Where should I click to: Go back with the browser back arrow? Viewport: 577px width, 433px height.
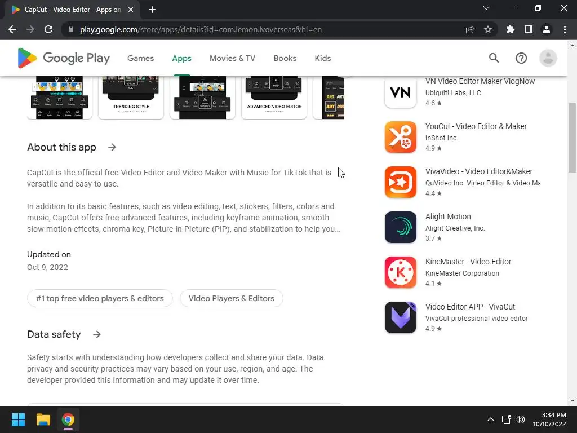click(x=12, y=29)
